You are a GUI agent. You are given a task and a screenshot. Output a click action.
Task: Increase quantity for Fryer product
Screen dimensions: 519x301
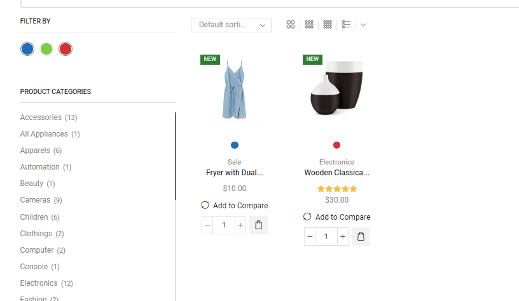coord(240,225)
